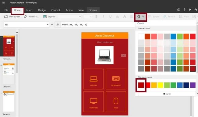The image size is (198, 117).
Task: Click the text align icon
Action: coord(132,16)
